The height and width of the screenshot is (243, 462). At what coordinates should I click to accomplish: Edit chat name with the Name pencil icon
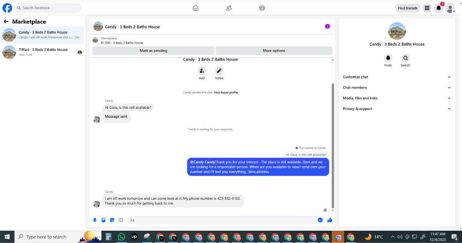[219, 71]
